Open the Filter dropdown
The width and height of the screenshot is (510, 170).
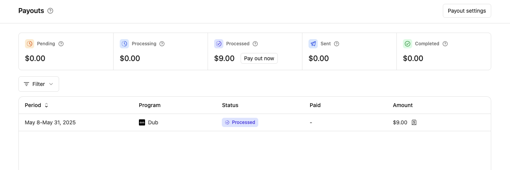point(39,84)
